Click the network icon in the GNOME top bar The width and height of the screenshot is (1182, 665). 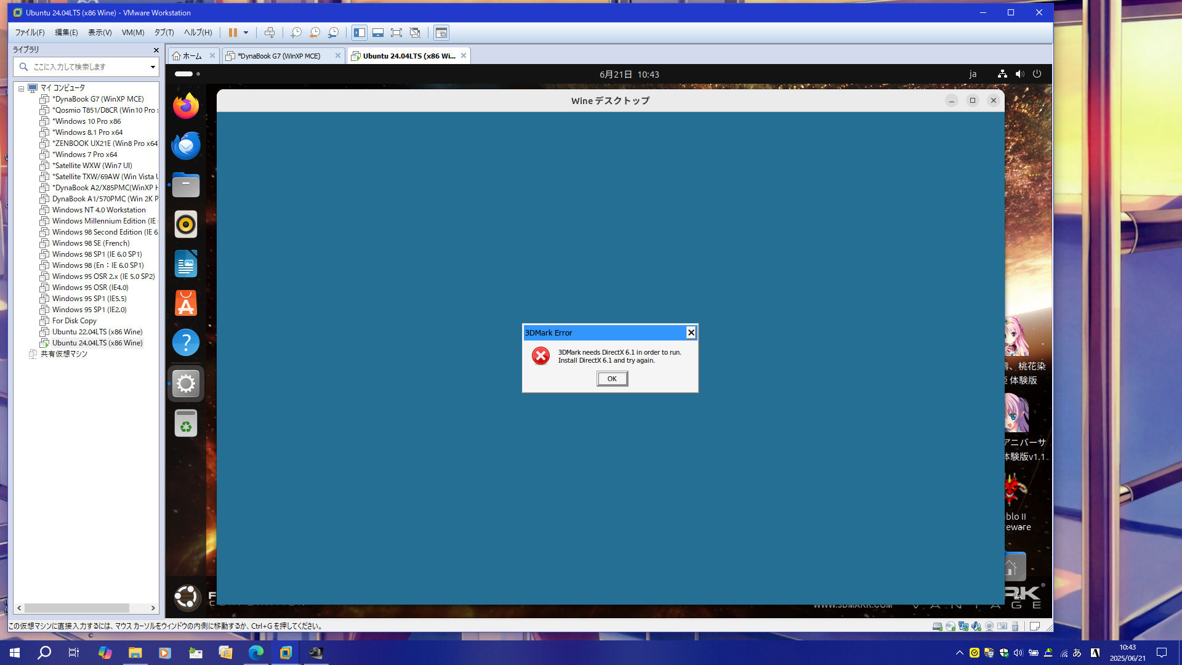click(x=1002, y=74)
